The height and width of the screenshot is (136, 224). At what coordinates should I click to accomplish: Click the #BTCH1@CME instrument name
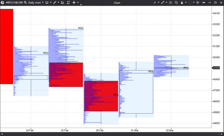click(14, 3)
